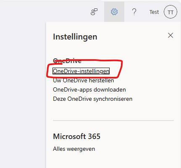The width and height of the screenshot is (181, 168).
Task: Open the Help question mark icon
Action: point(134,12)
